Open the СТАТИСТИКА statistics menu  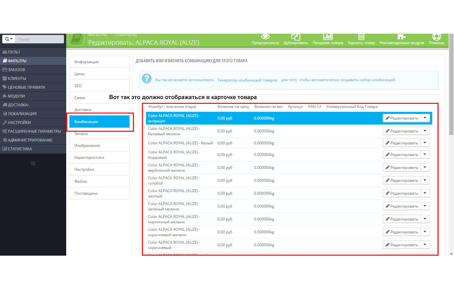33,149
